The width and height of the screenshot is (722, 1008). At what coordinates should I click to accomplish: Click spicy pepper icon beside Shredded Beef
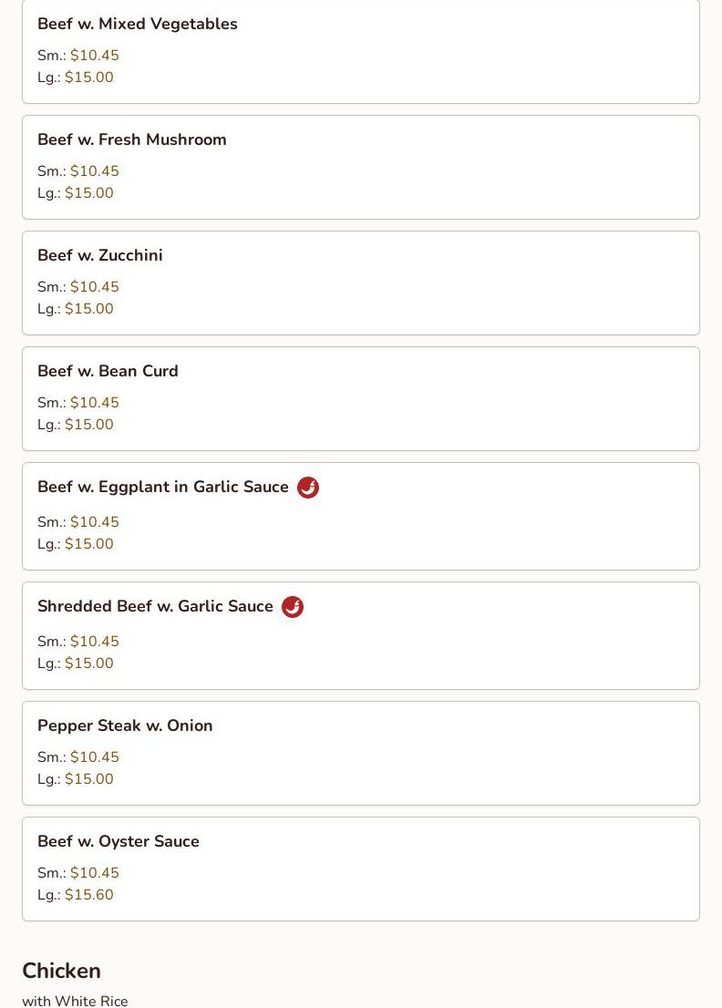tap(293, 607)
